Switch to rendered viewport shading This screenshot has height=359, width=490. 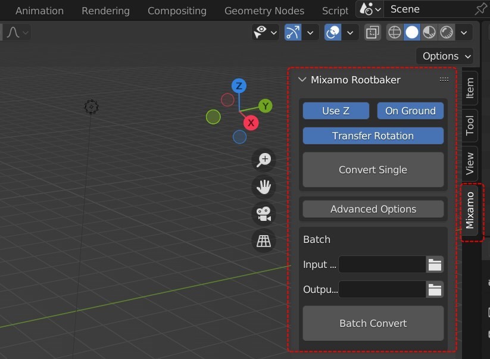point(447,32)
